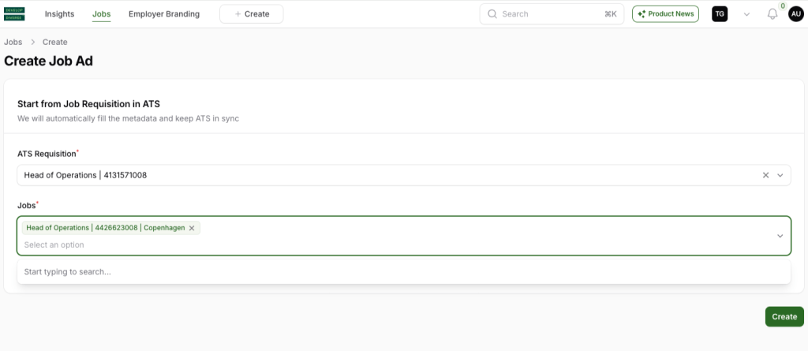The height and width of the screenshot is (351, 808).
Task: Click the TG workspace badge
Action: [x=720, y=14]
